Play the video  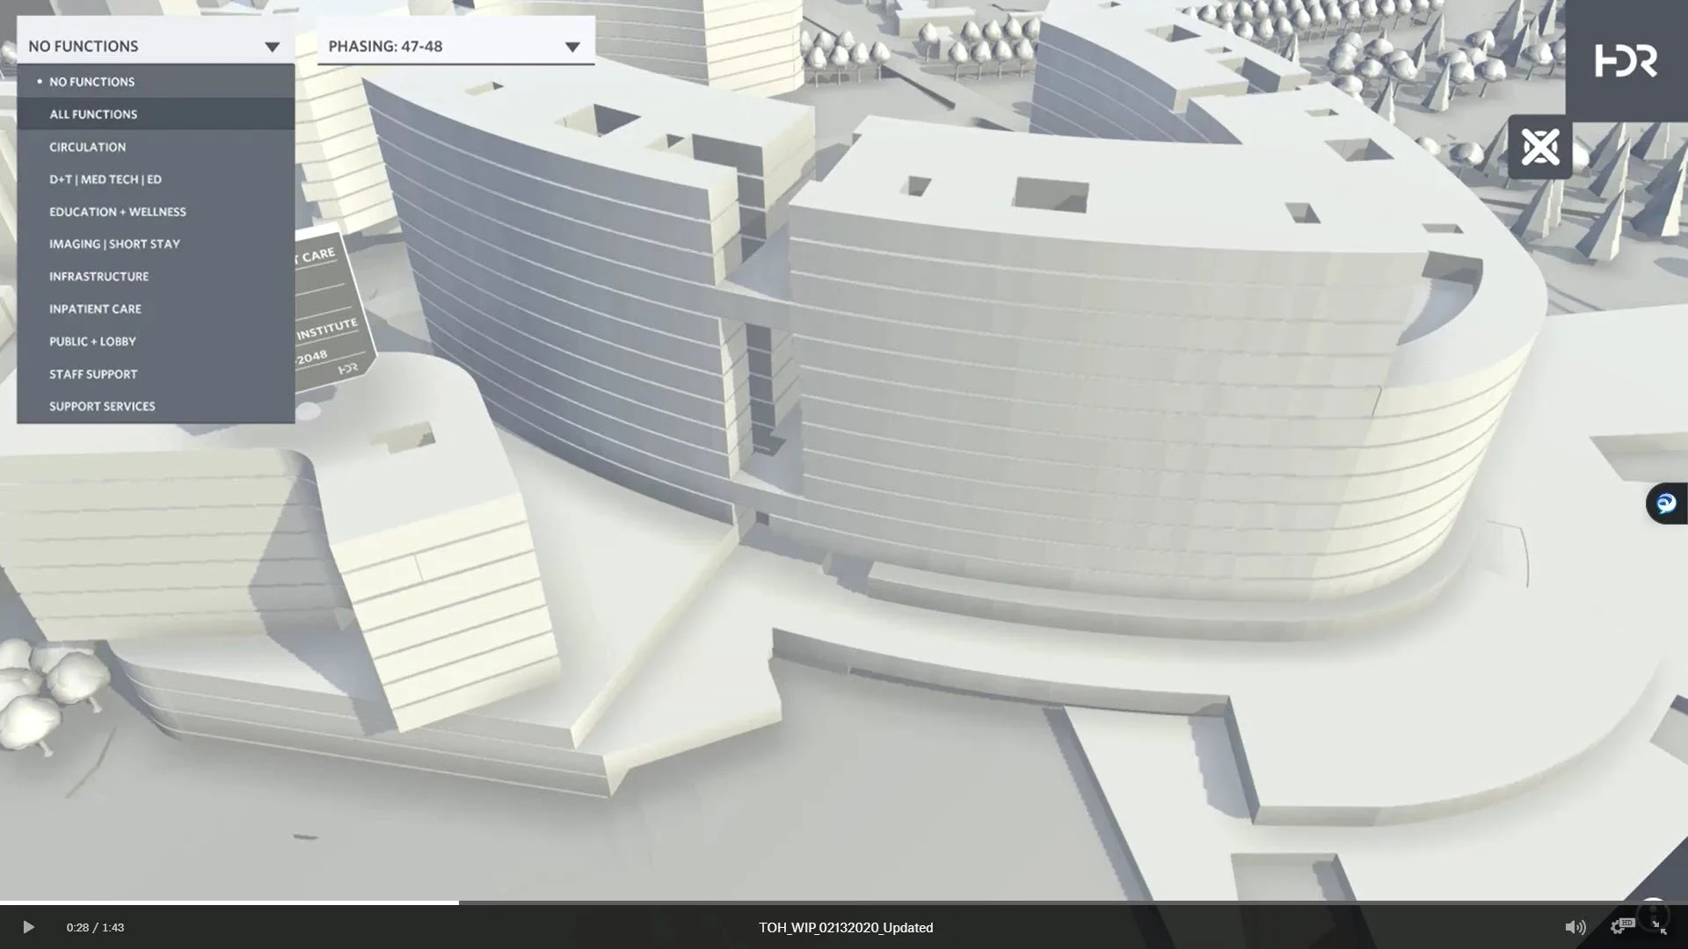[x=28, y=927]
